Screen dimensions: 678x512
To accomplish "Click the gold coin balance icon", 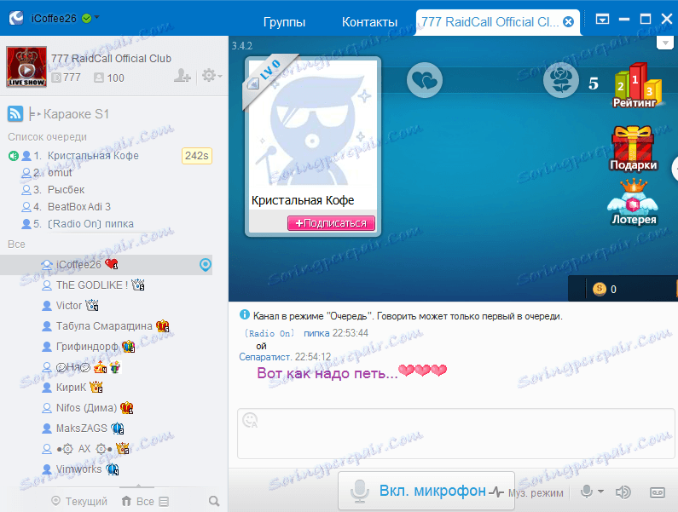I will [x=600, y=289].
